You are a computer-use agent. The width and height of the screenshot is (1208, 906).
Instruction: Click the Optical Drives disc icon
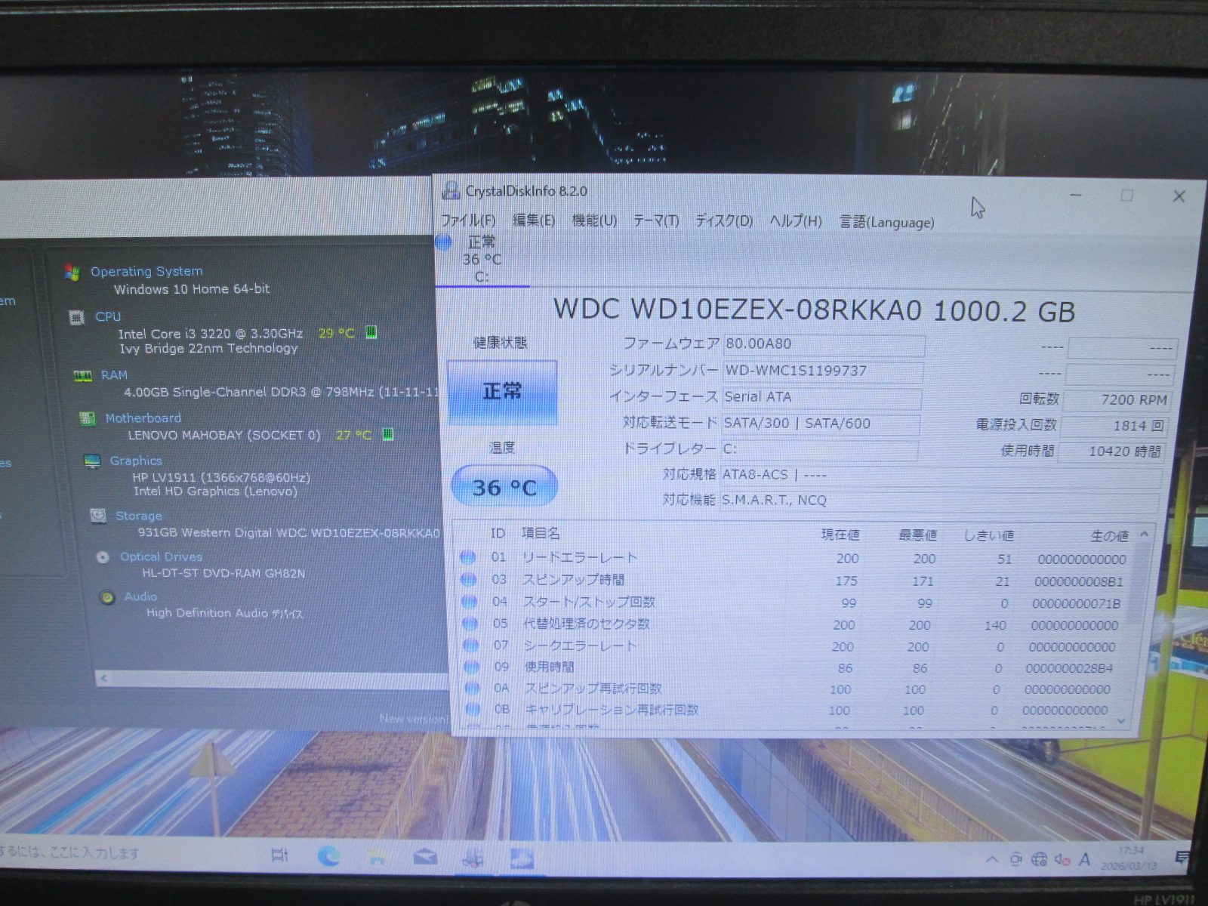click(103, 557)
